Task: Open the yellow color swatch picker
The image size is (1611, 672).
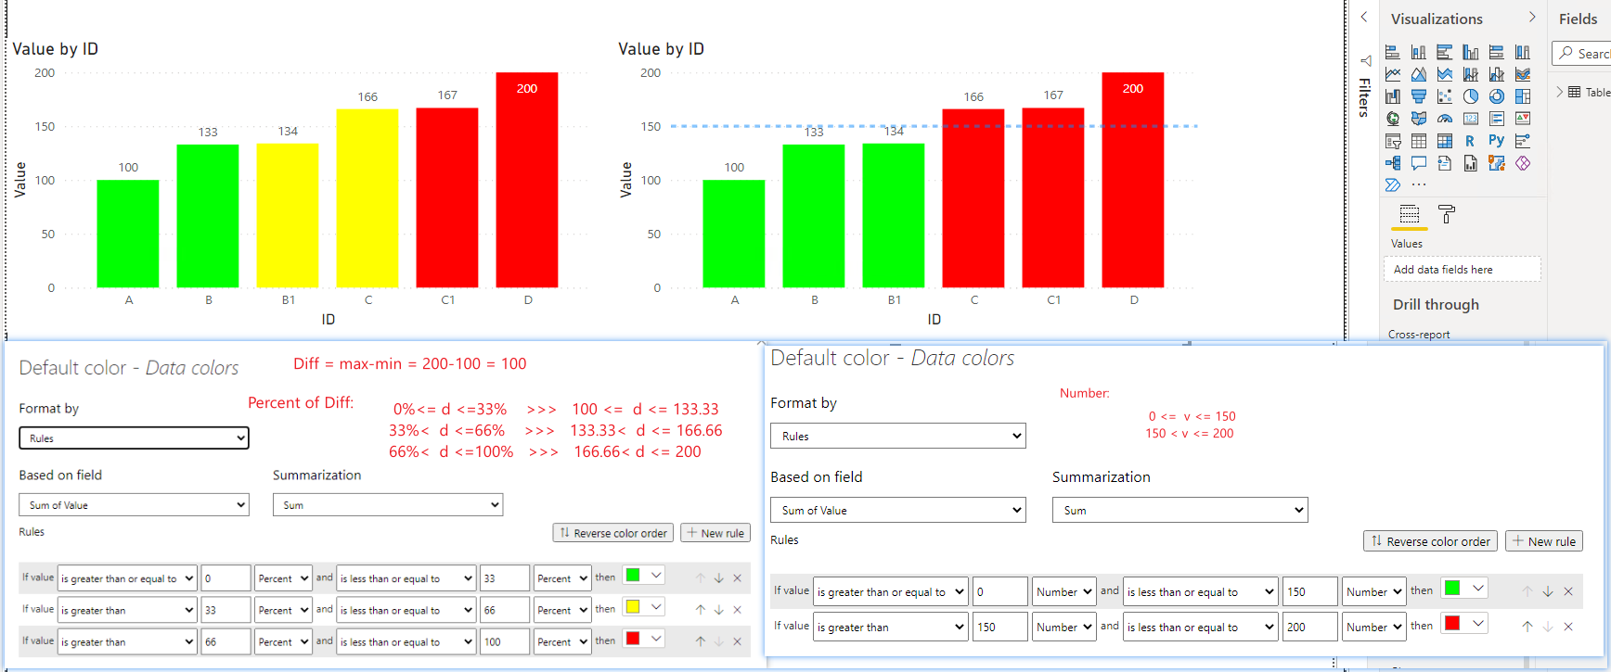Action: point(644,607)
